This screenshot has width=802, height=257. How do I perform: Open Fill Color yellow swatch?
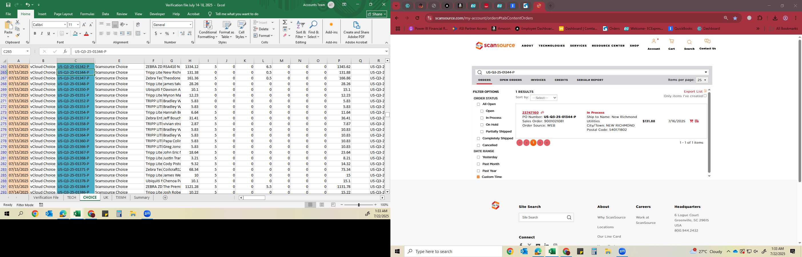[75, 33]
